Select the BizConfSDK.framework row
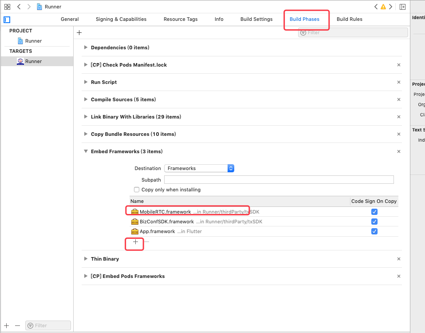The width and height of the screenshot is (425, 333). tap(264, 222)
